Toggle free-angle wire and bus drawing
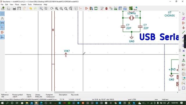 tap(2, 37)
